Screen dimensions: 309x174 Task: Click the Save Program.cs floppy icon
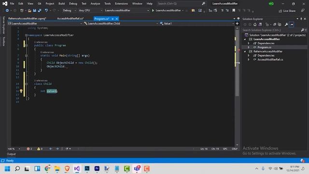coord(34,11)
